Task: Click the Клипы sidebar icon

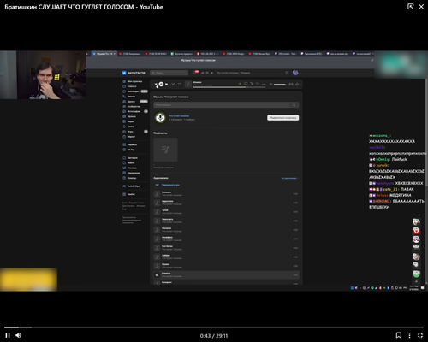Action: [124, 127]
